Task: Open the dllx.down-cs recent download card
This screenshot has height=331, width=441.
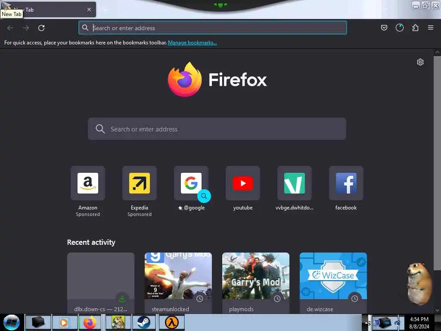Action: (x=101, y=283)
